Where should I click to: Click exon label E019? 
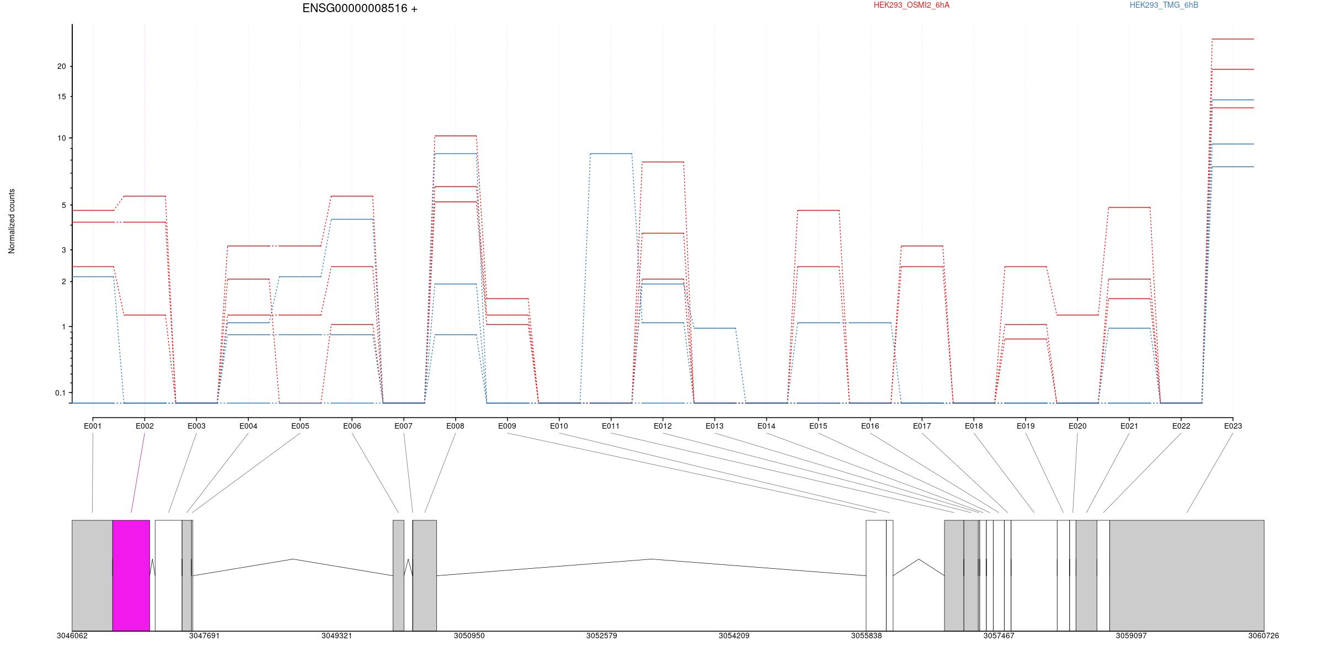pos(1026,426)
